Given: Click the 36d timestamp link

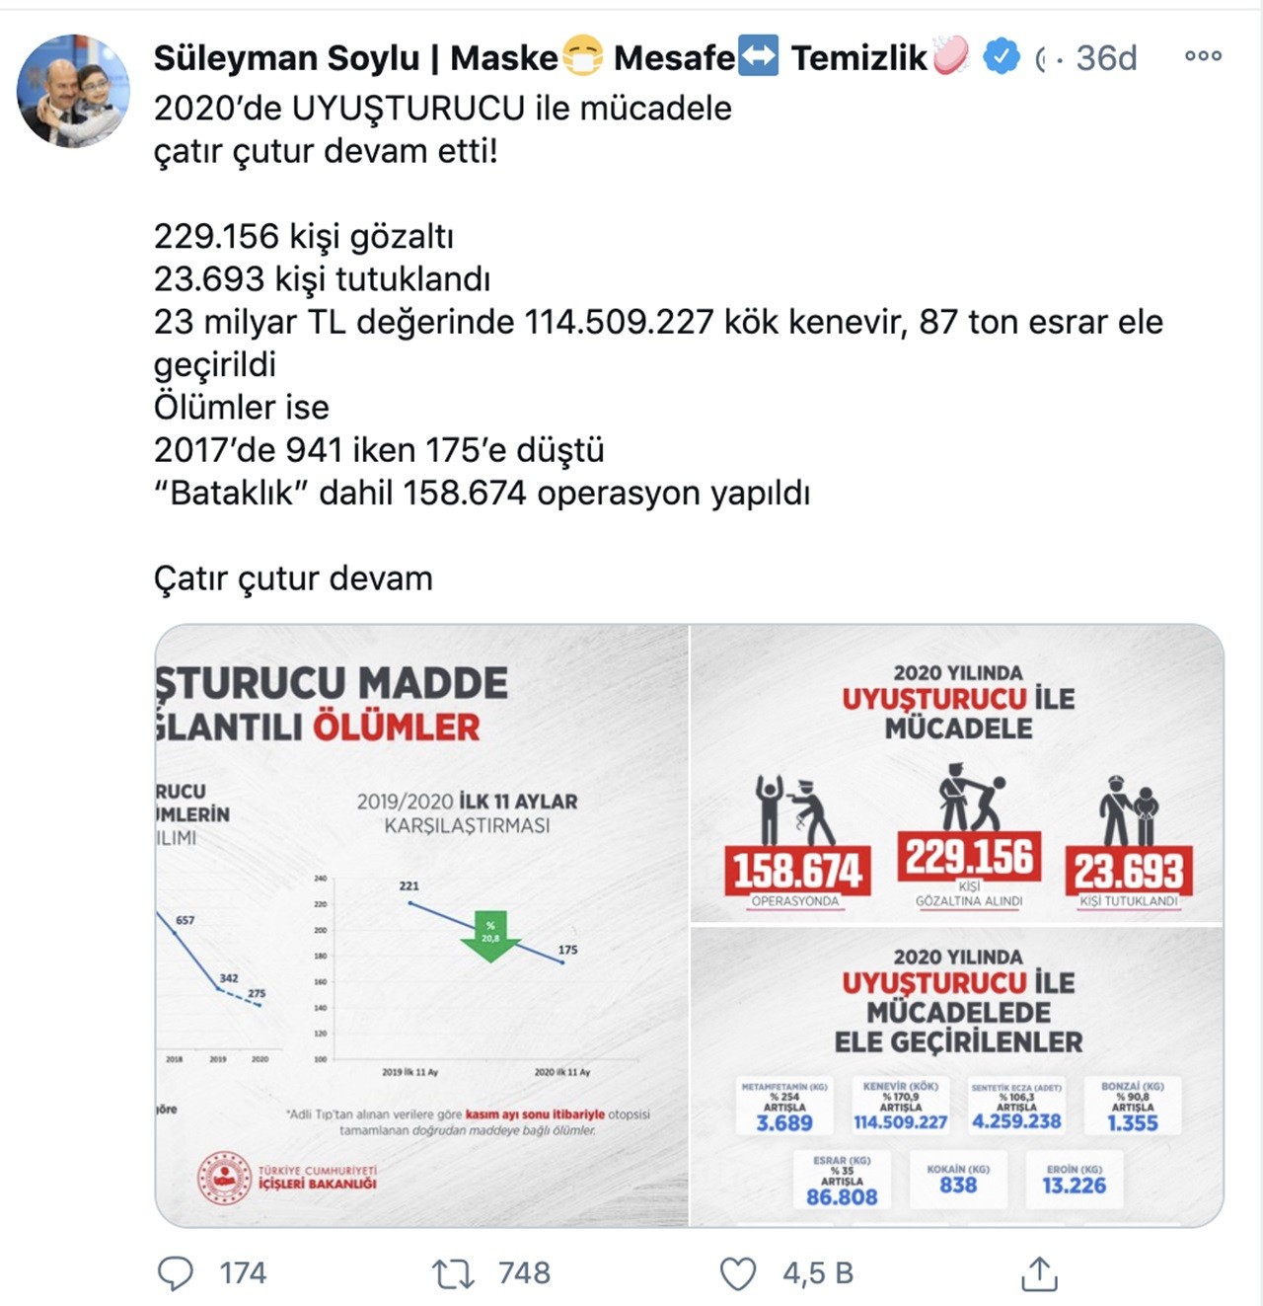Looking at the screenshot, I should click(1106, 58).
